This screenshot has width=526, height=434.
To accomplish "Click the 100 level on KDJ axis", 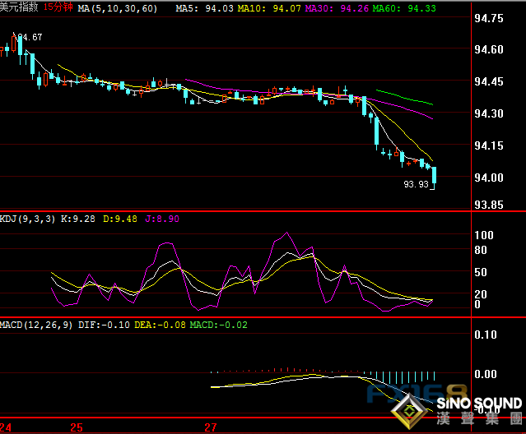I will click(484, 235).
